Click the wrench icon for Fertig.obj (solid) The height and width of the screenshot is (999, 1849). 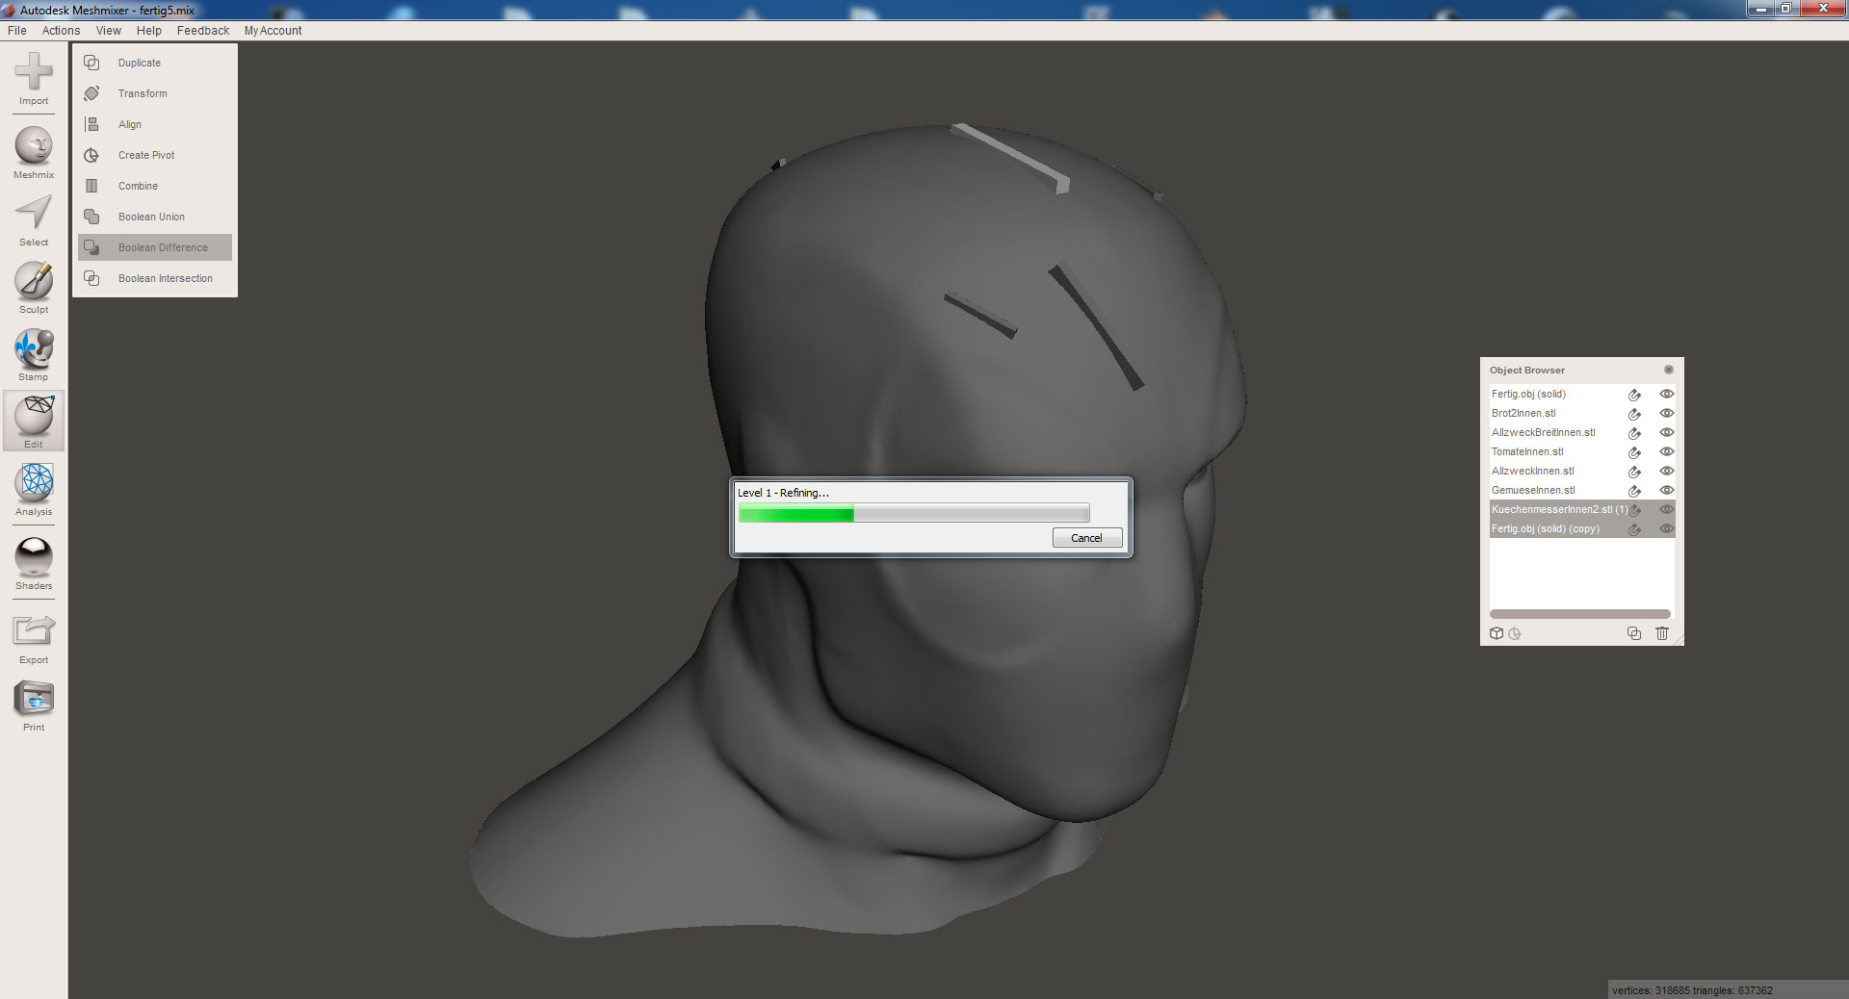(1634, 395)
